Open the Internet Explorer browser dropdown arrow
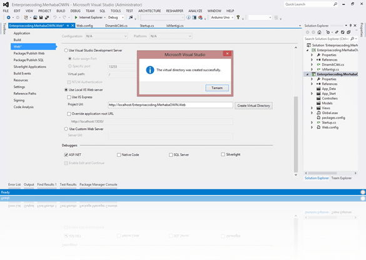Screen dimensions: 366x260 (x=105, y=17)
